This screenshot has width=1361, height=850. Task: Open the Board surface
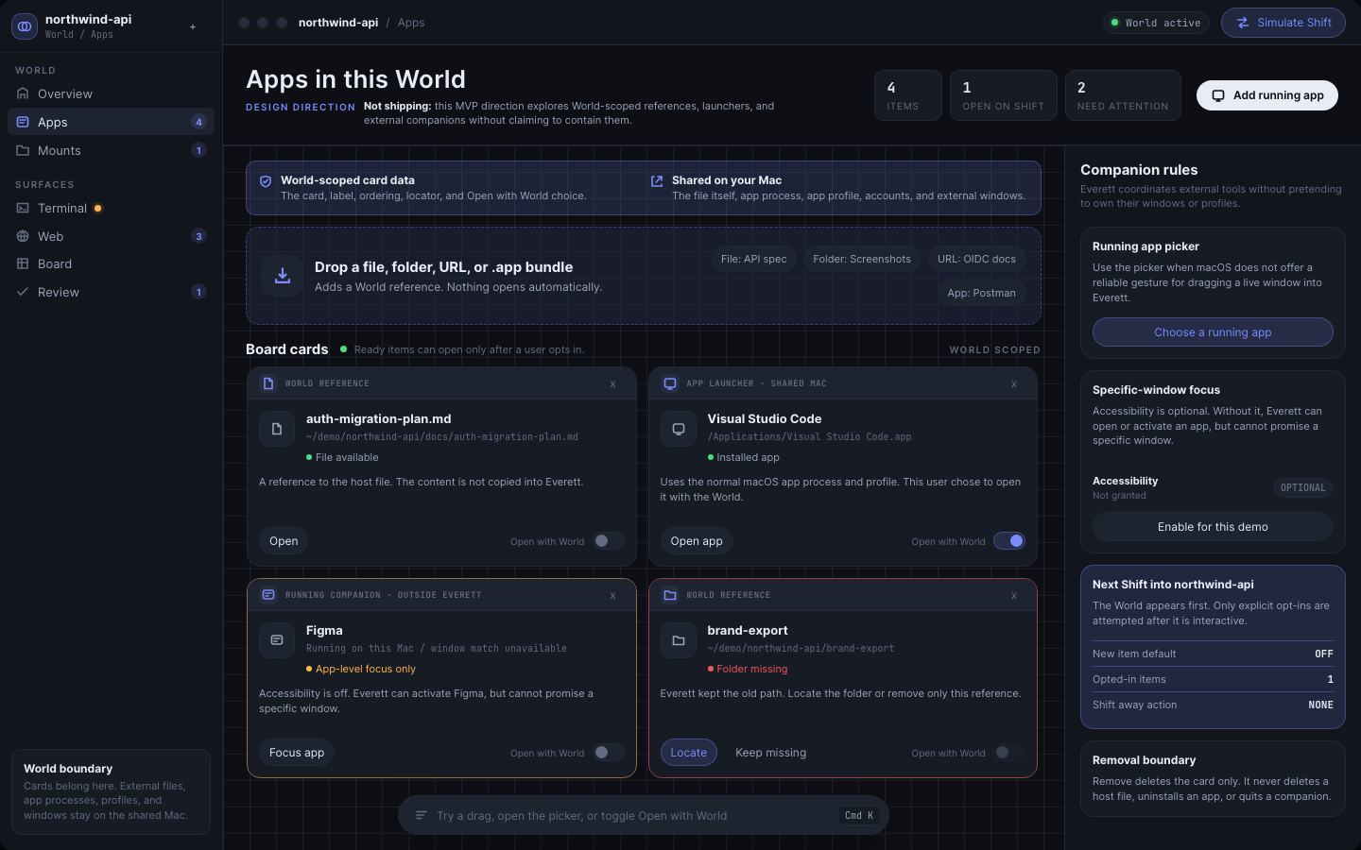[111, 263]
